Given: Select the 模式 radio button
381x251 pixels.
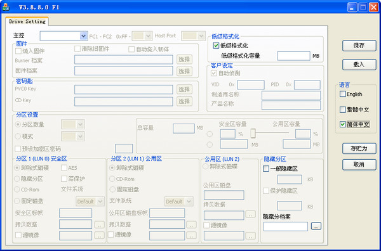Looking at the screenshot, I should 18,136.
